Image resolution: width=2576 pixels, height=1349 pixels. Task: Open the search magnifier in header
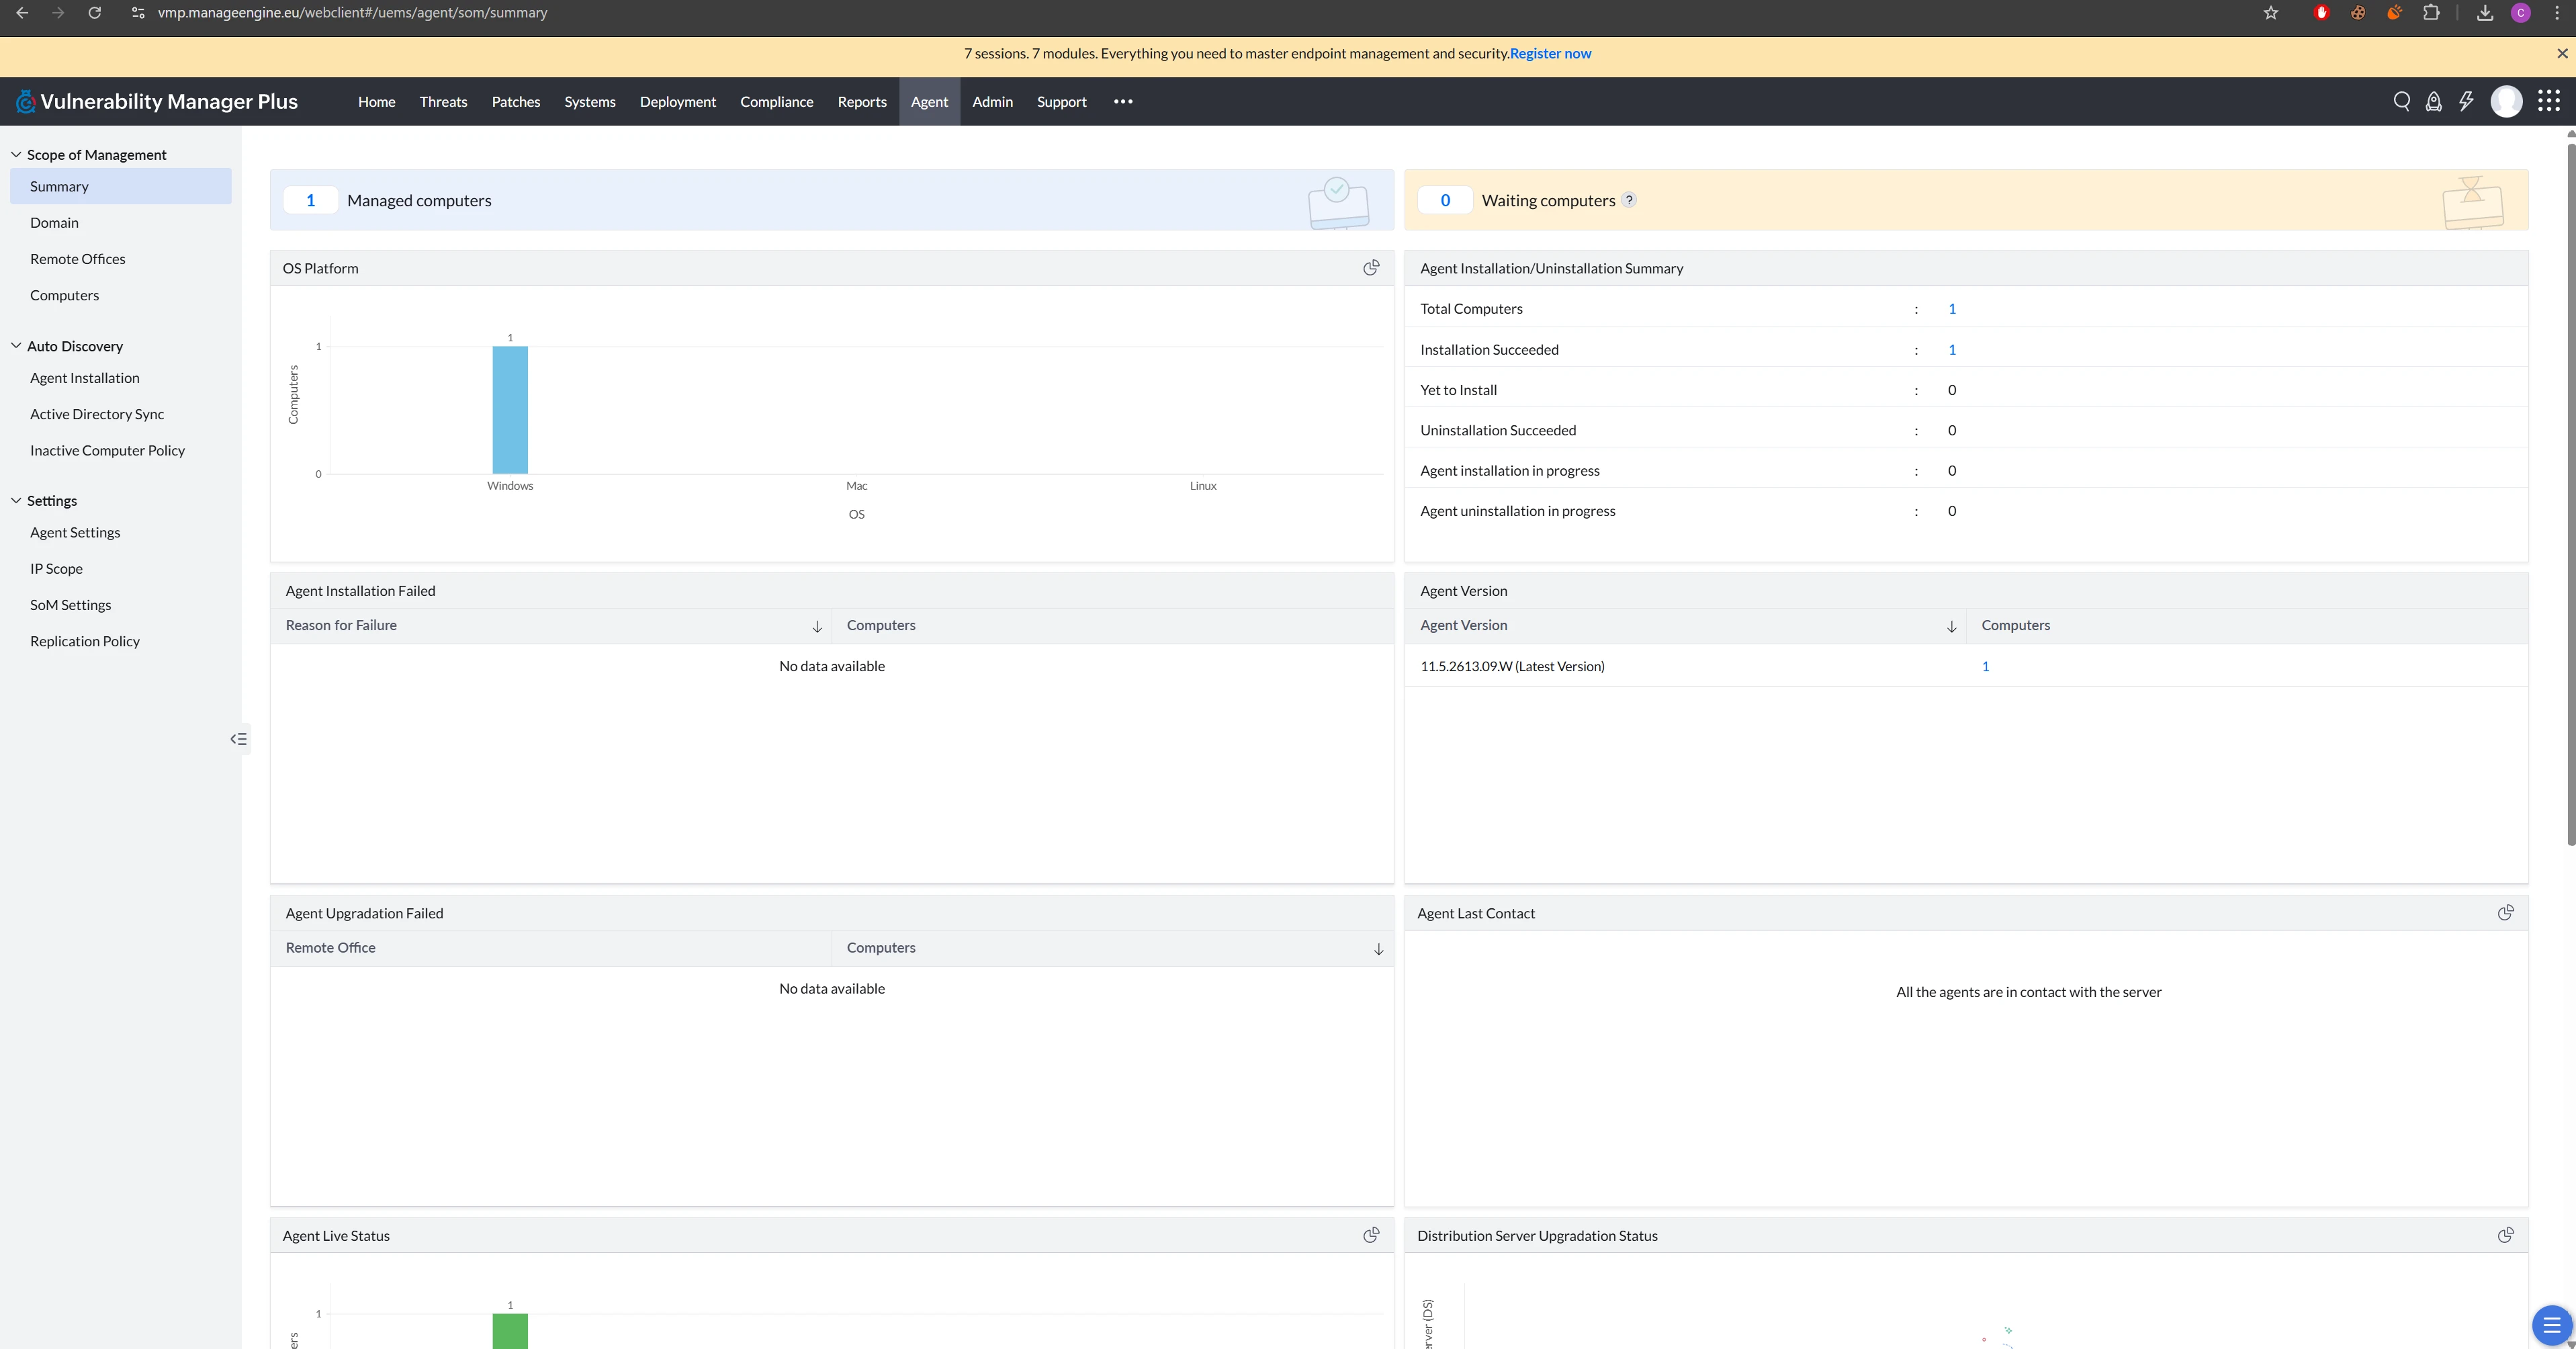[2401, 101]
